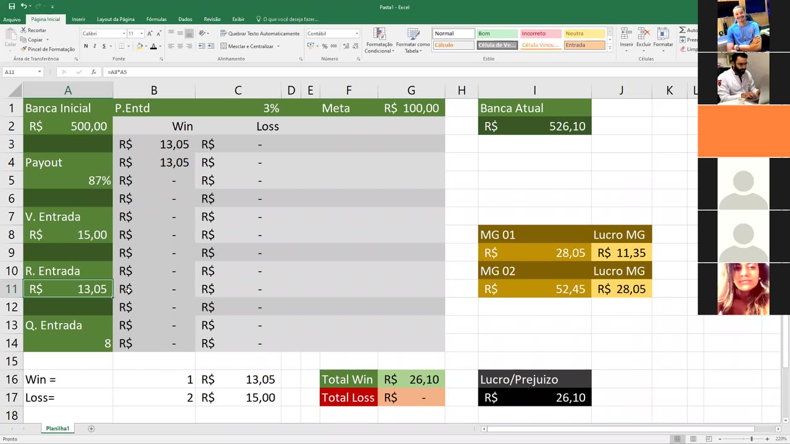Click the 'O que você deseja fazer' search box
Screen dimensions: 790x444
click(287, 19)
